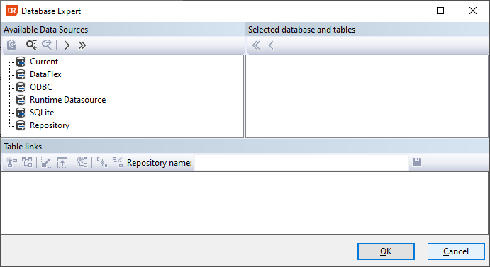The width and height of the screenshot is (490, 267).
Task: Confirm with the OK button
Action: pyautogui.click(x=386, y=251)
